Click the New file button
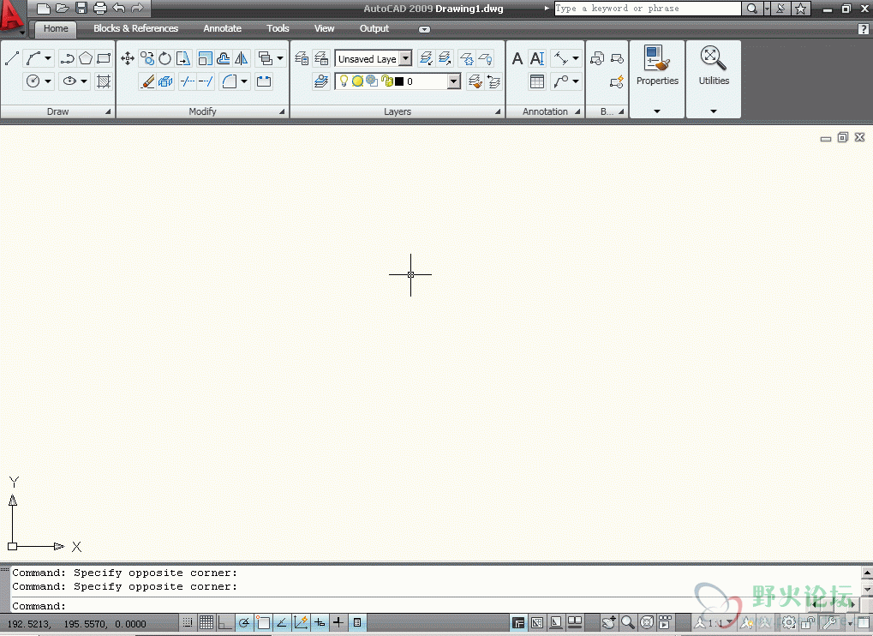Image resolution: width=873 pixels, height=636 pixels. click(x=44, y=9)
